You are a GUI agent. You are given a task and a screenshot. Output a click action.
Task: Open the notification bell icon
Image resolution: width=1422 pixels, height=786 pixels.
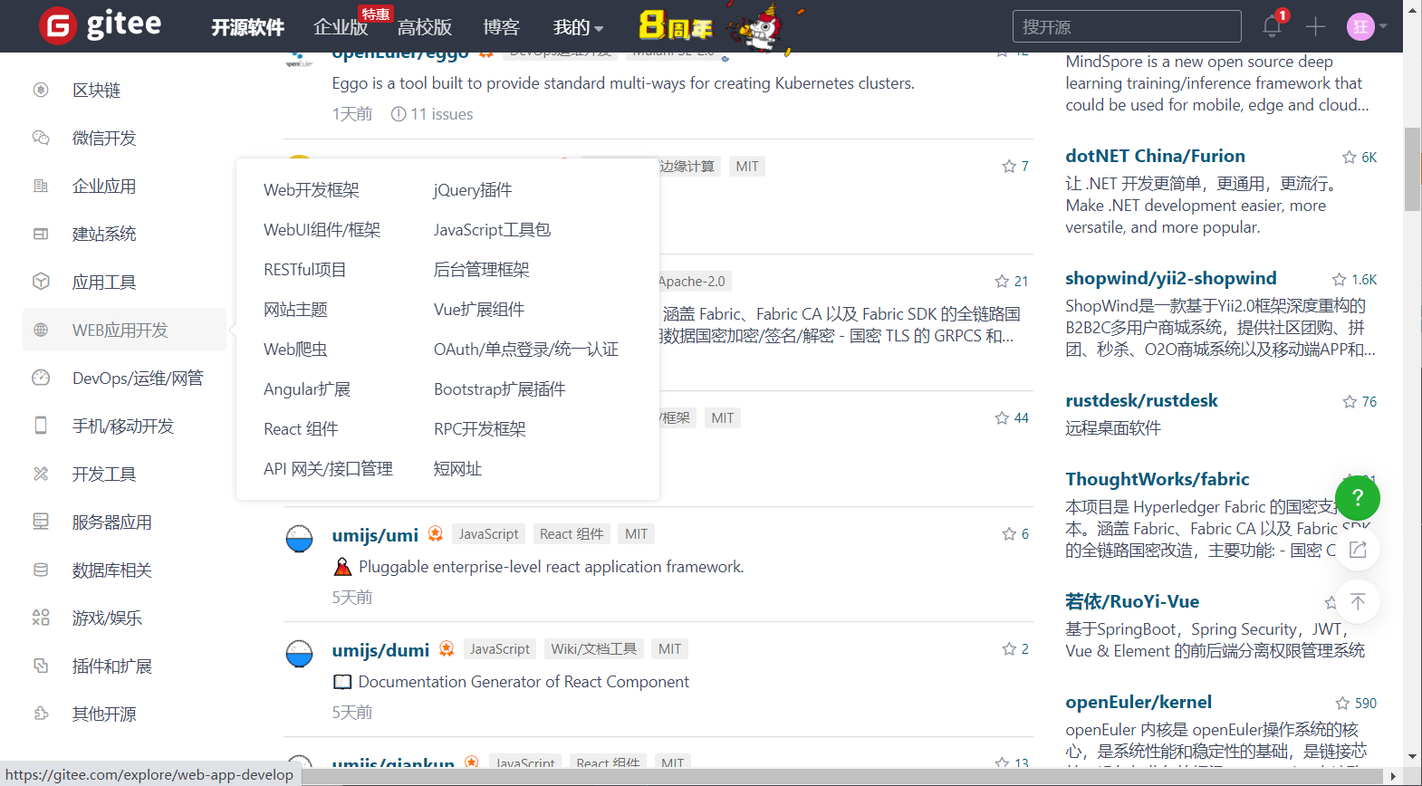pos(1272,26)
